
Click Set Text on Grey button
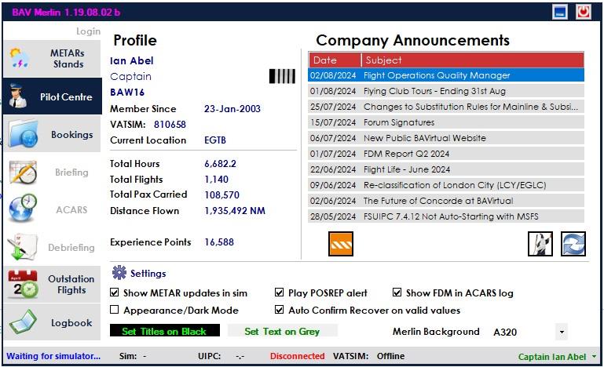(282, 331)
